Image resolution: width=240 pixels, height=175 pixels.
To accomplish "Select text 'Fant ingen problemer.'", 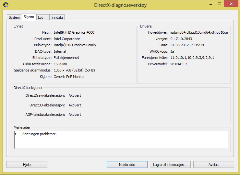I will [x=40, y=134].
